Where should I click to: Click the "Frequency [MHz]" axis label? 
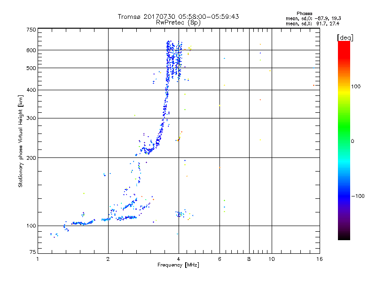click(x=178, y=265)
